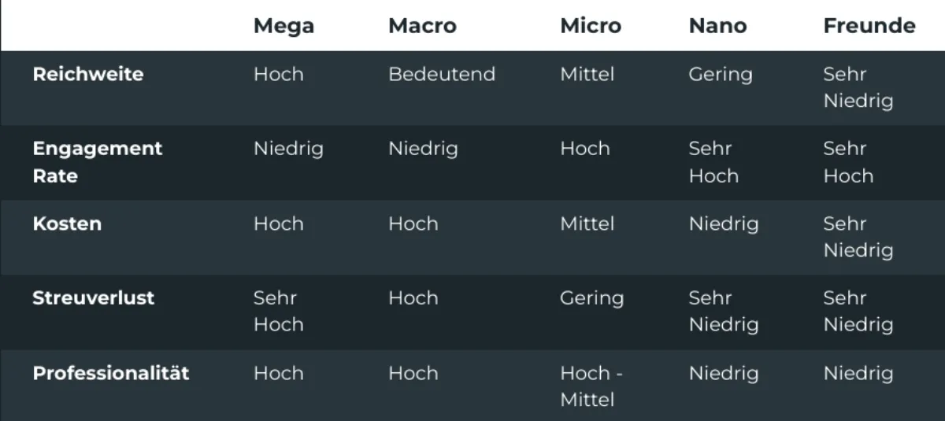Click the Professionalität row label
Image resolution: width=945 pixels, height=421 pixels.
(111, 373)
